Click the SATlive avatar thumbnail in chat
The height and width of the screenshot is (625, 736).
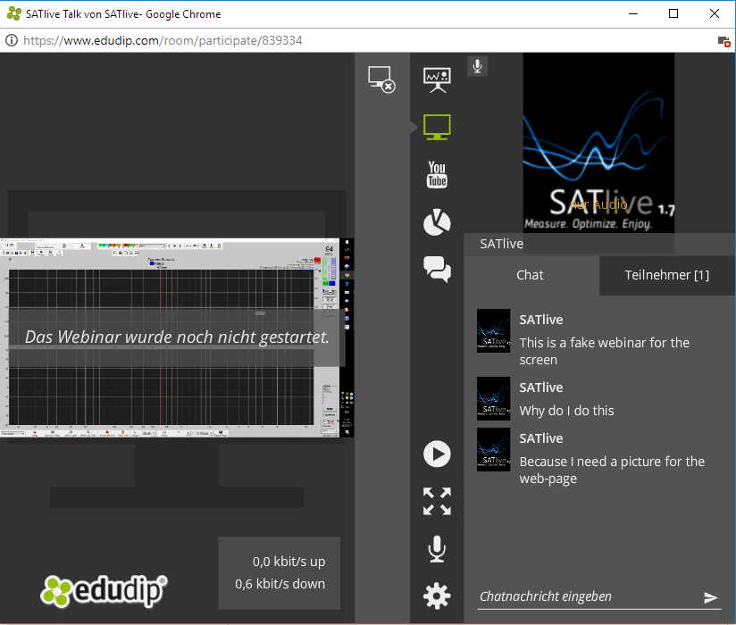[x=493, y=330]
